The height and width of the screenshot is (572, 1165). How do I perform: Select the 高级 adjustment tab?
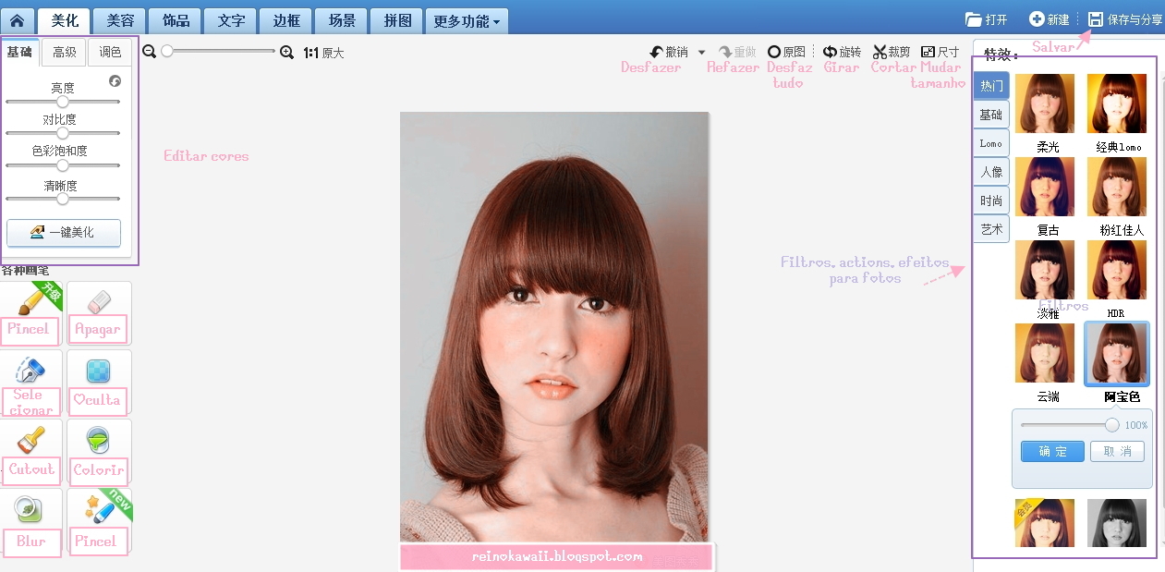coord(65,53)
